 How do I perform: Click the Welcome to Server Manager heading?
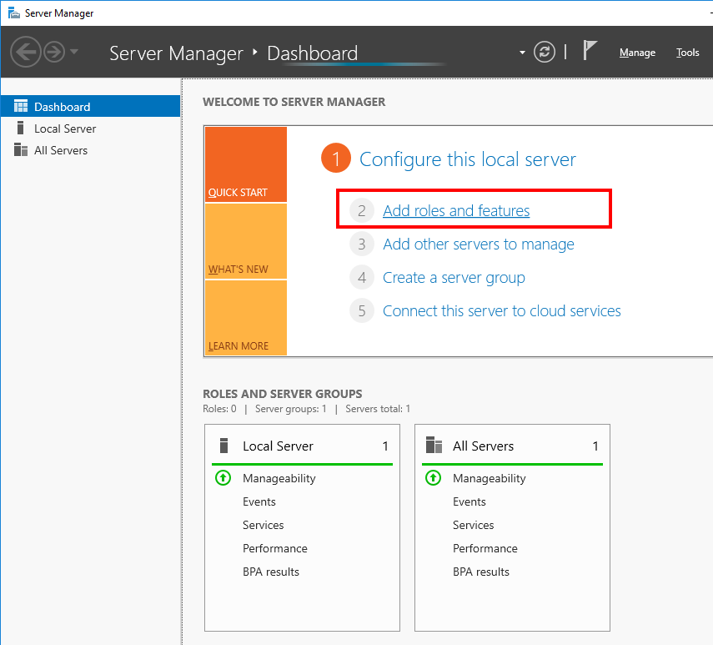tap(294, 102)
